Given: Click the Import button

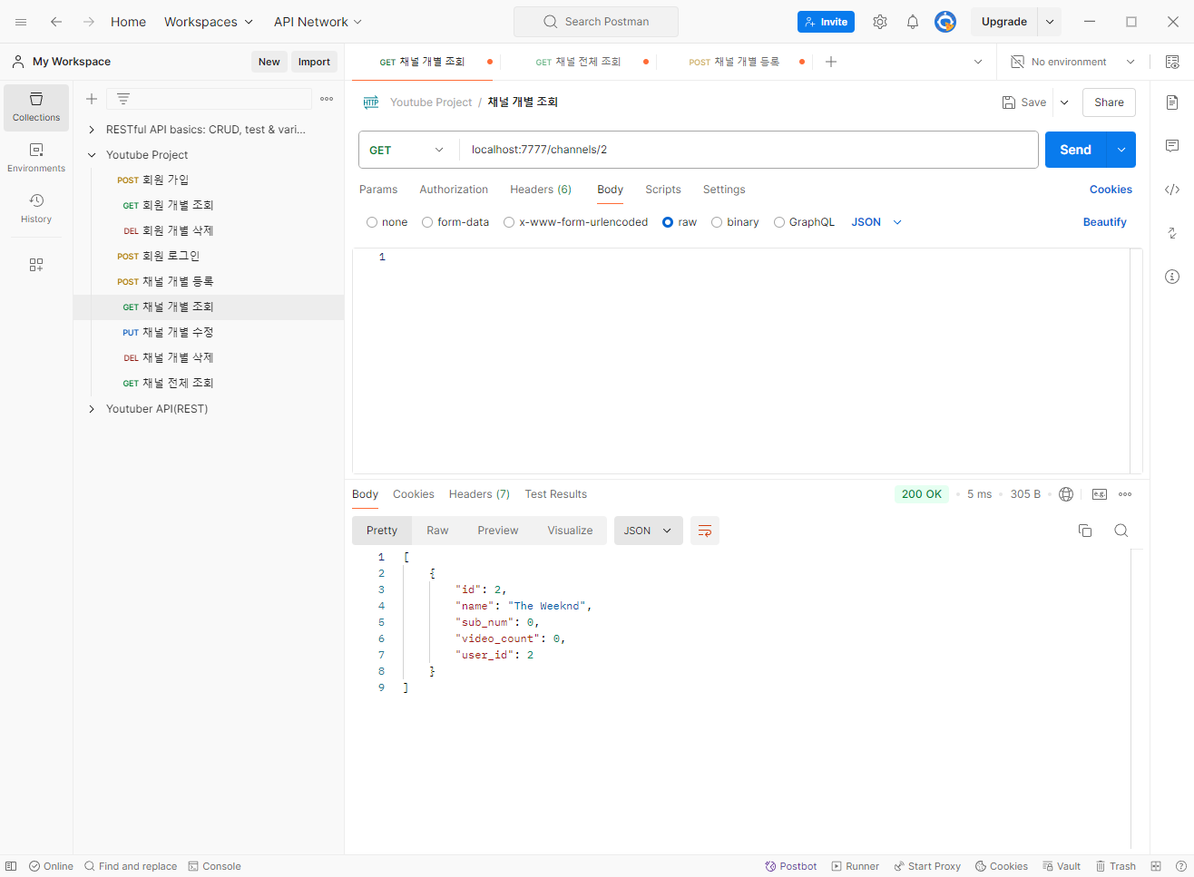Looking at the screenshot, I should 314,62.
